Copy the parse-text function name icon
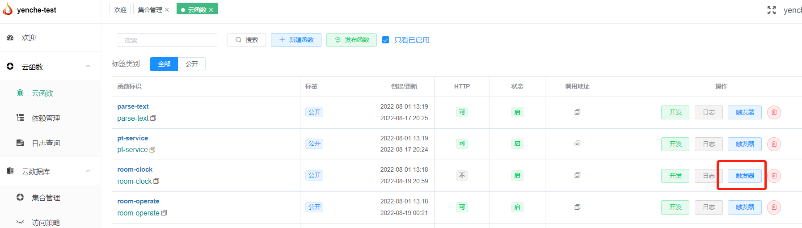Screen dimensions: 802x228 pyautogui.click(x=153, y=118)
